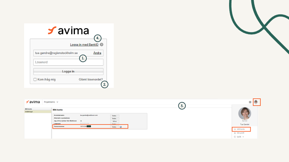Click the 'Logga in' button
Image resolution: width=289 pixels, height=162 pixels.
click(68, 71)
